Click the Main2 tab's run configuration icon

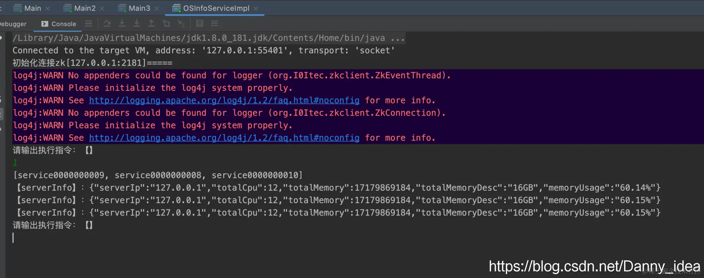[x=67, y=8]
